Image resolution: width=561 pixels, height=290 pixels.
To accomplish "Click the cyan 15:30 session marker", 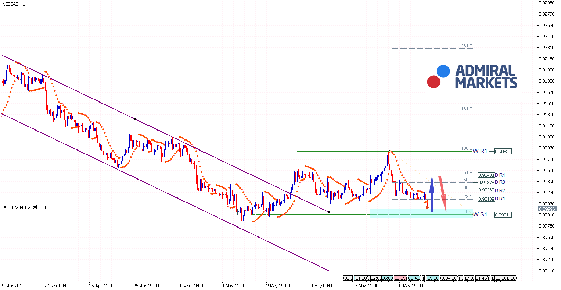I will 433,278.
